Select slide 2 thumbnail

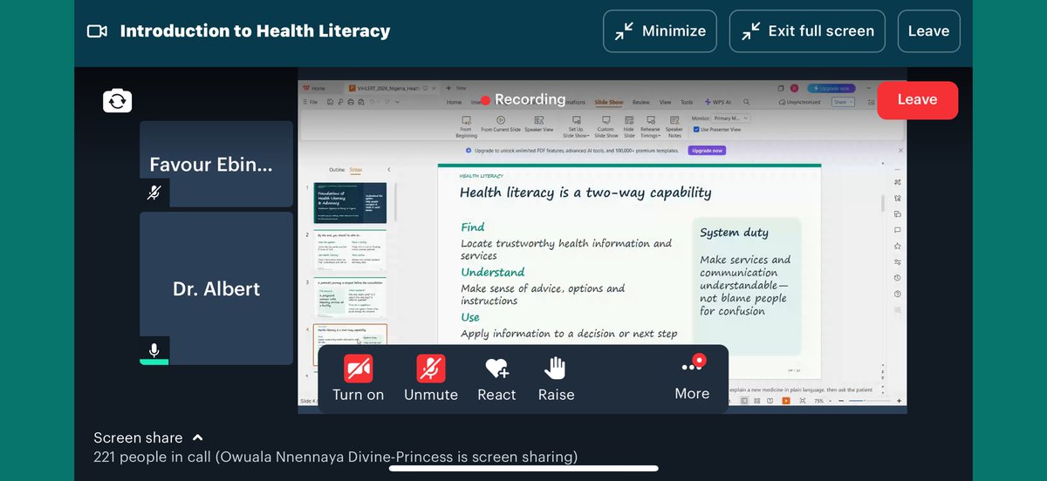point(350,250)
